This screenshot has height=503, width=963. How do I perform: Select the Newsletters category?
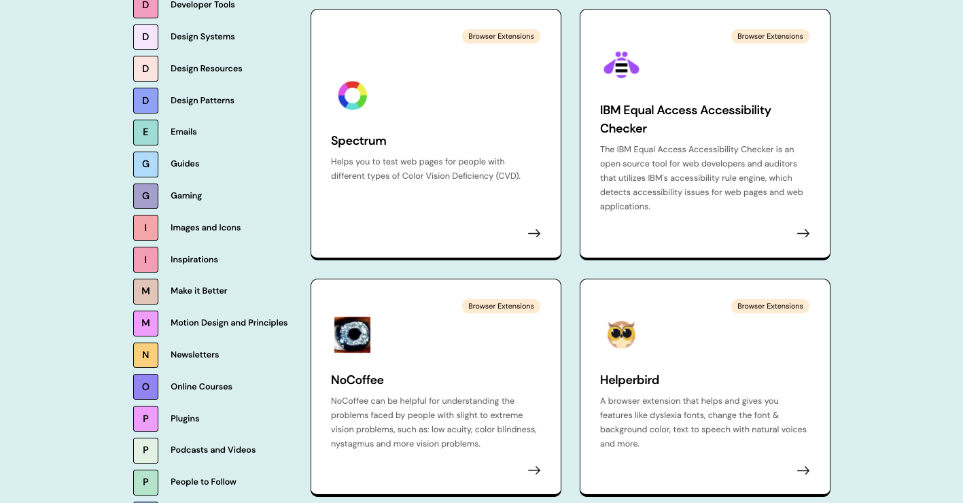tap(195, 355)
